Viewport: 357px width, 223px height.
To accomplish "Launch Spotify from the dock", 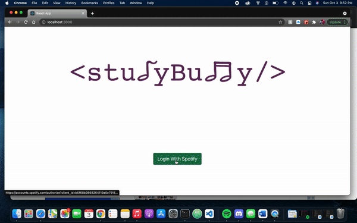I will pos(227,213).
